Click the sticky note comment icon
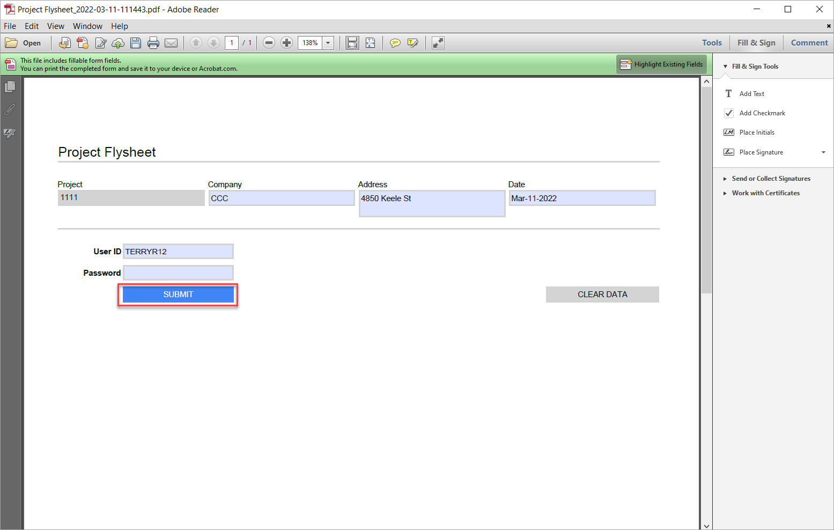This screenshot has width=834, height=530. [395, 43]
